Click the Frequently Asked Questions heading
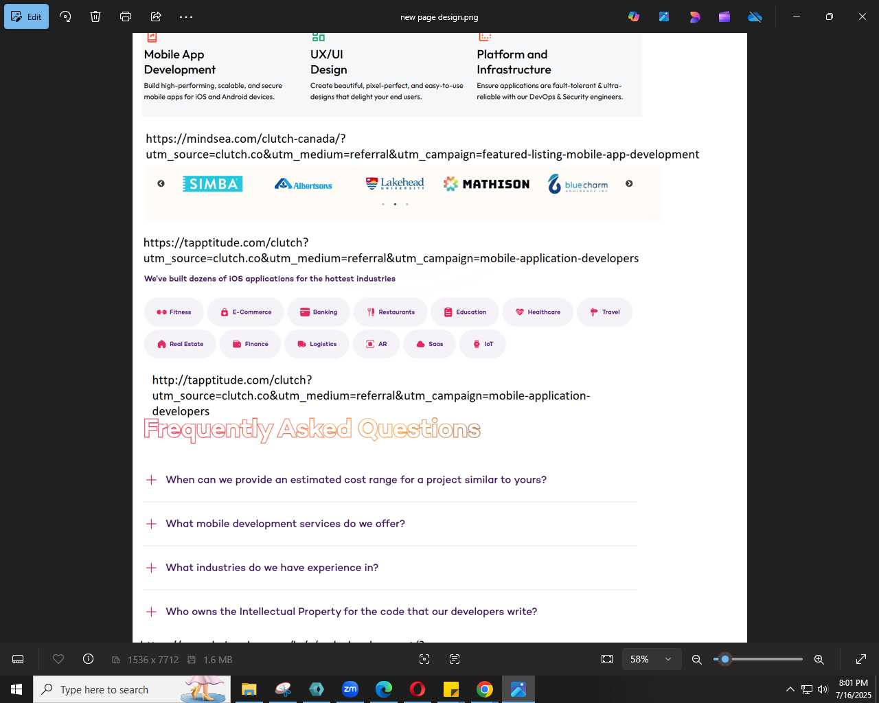 (x=312, y=430)
